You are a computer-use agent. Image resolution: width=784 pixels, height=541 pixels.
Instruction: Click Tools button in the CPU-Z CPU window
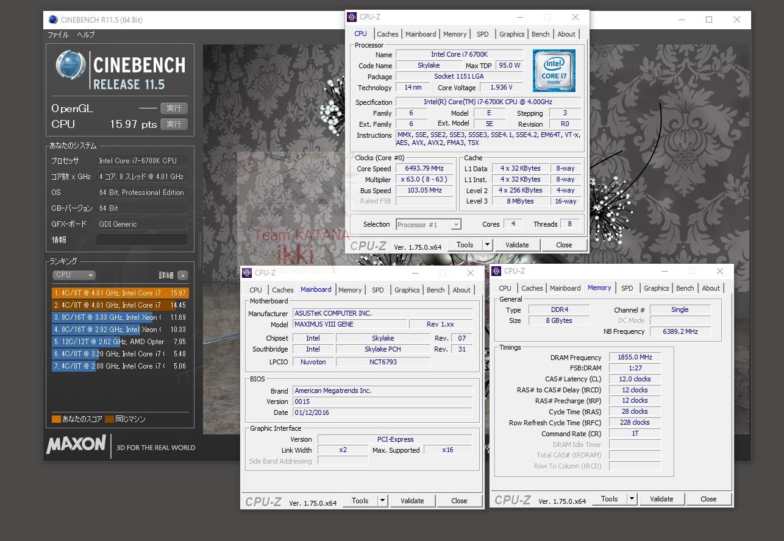pos(465,245)
